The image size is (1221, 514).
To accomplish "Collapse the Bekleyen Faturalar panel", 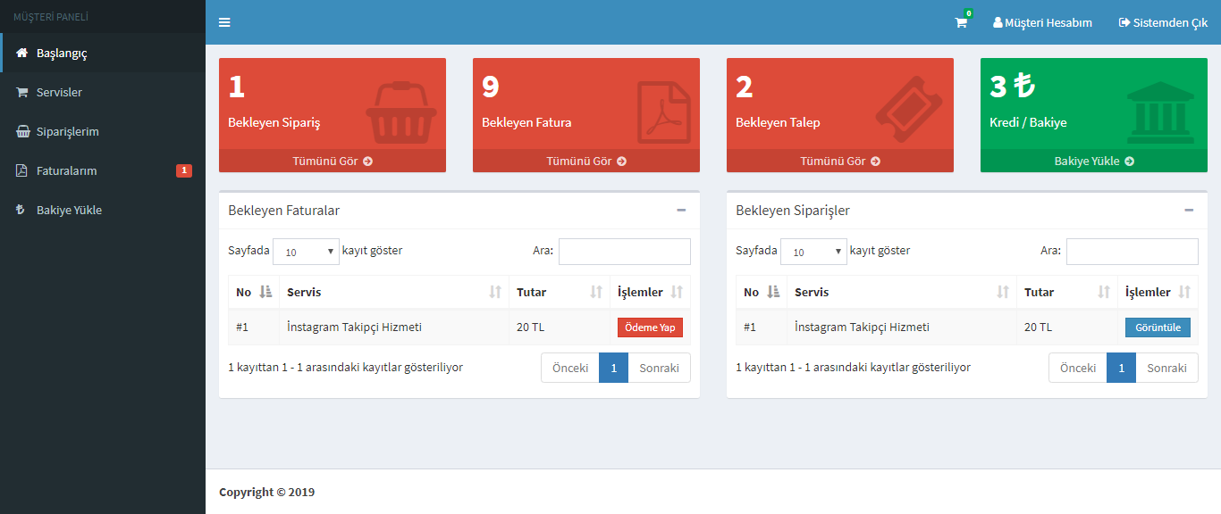I will tap(681, 211).
